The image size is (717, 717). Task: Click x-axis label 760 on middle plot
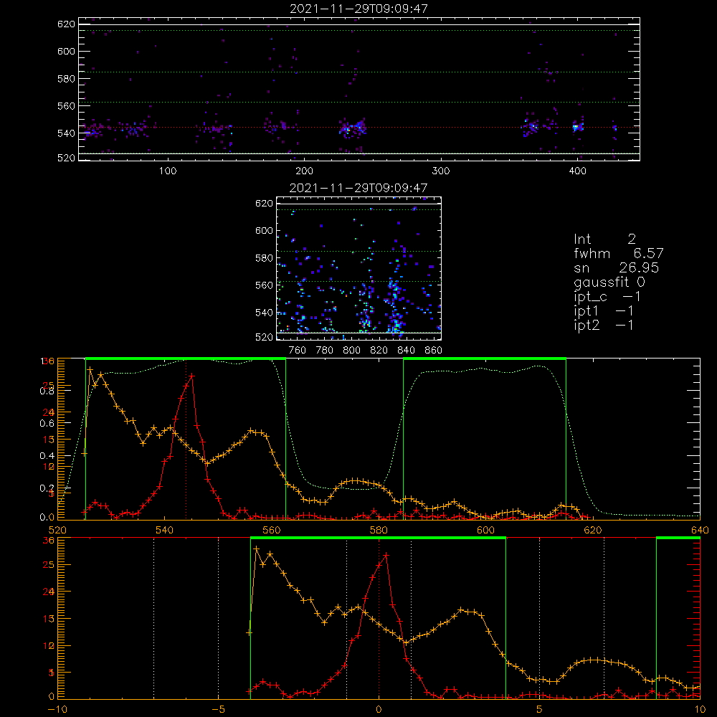(298, 351)
